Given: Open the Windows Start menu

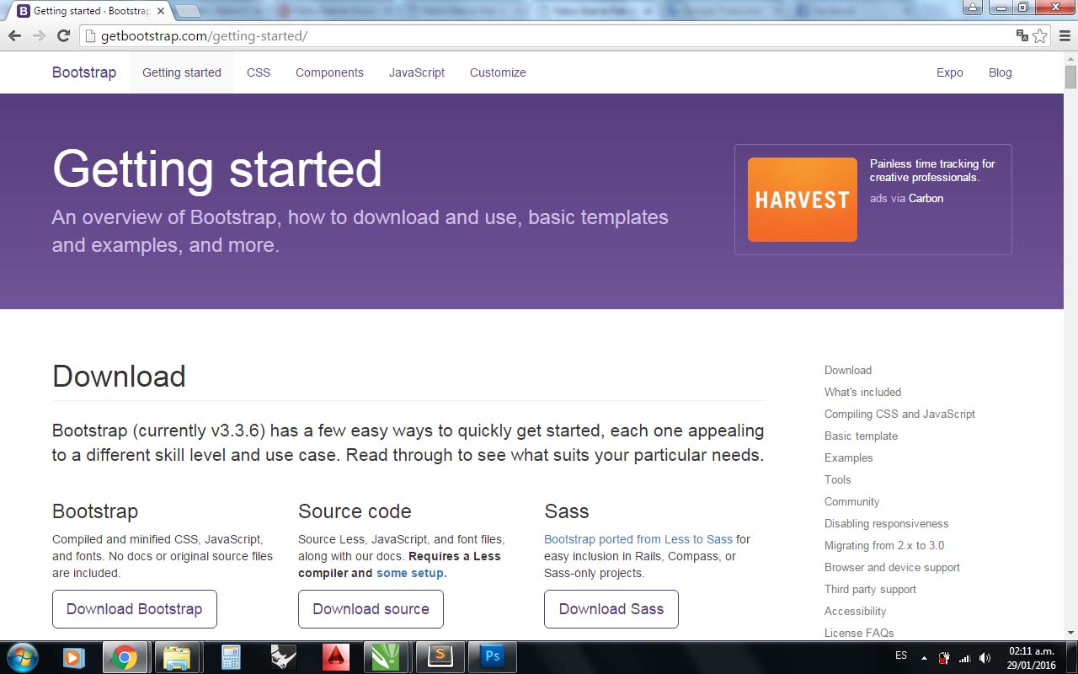Looking at the screenshot, I should [22, 657].
